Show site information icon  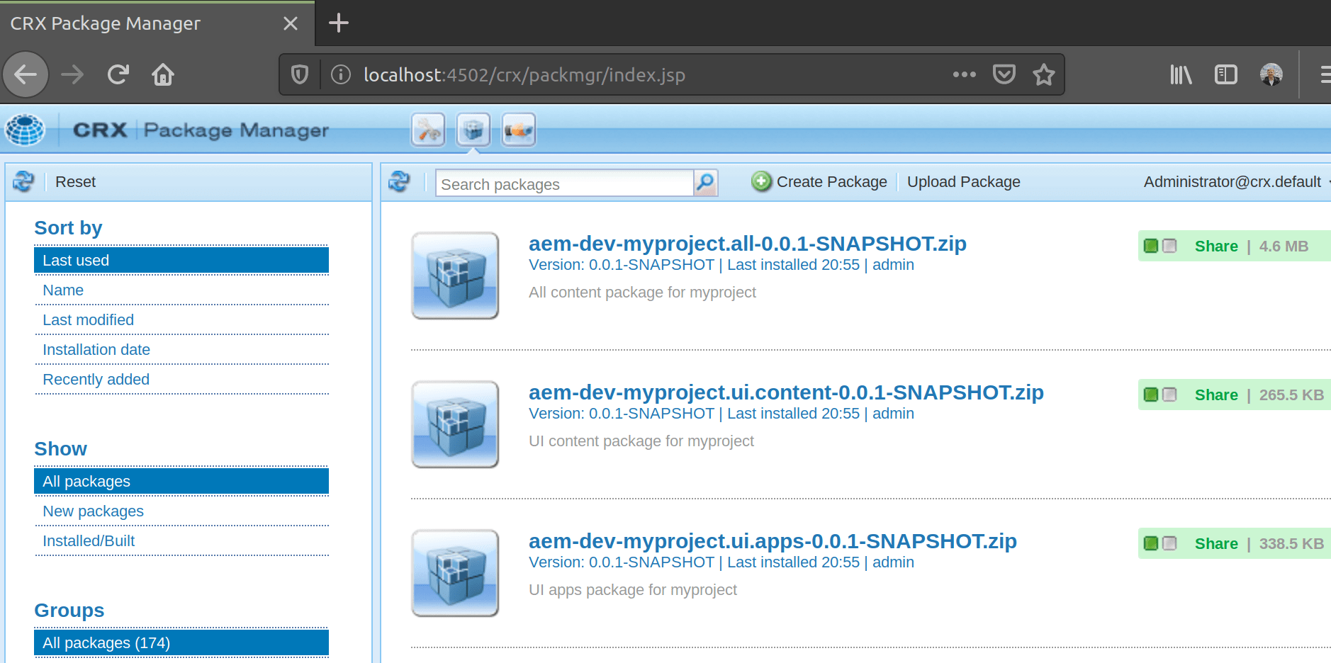[341, 74]
